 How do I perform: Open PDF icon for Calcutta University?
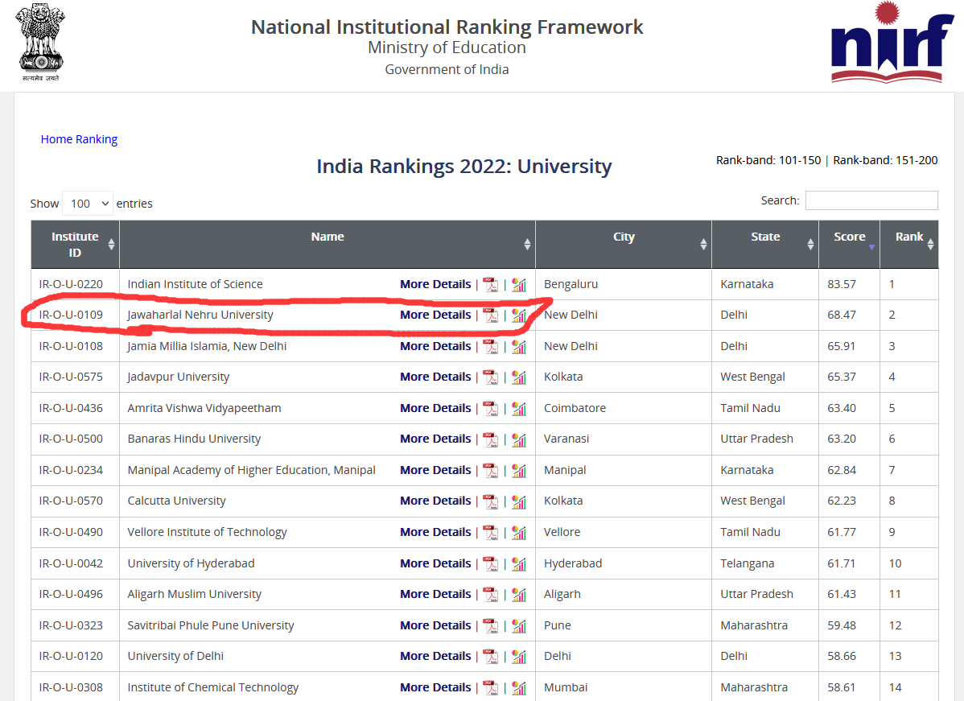click(490, 501)
